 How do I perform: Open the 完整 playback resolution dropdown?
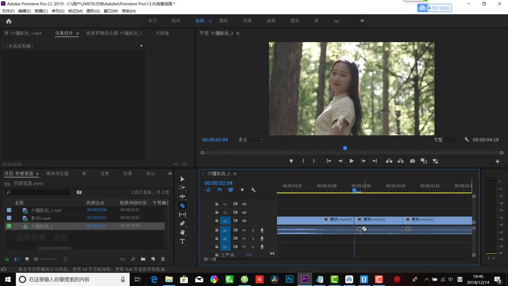tap(446, 140)
